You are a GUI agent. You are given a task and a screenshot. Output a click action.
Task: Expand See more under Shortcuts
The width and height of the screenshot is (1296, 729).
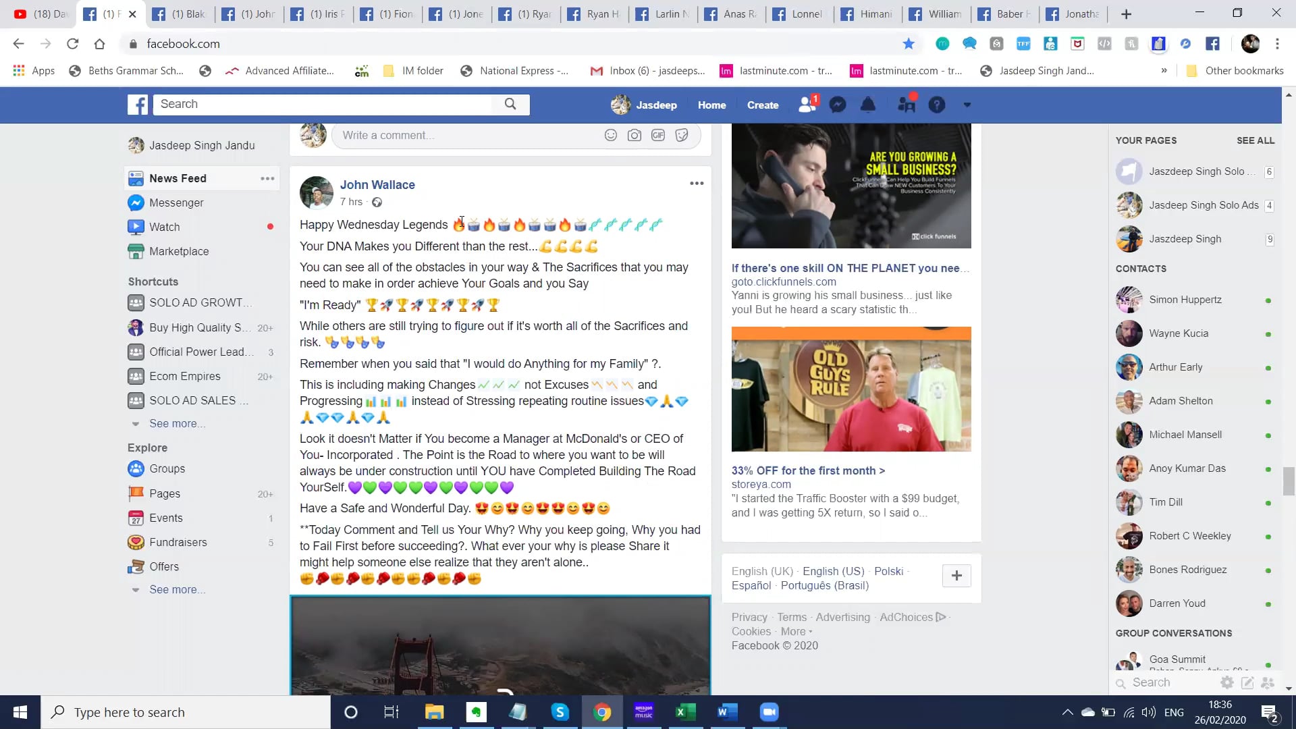pos(177,424)
